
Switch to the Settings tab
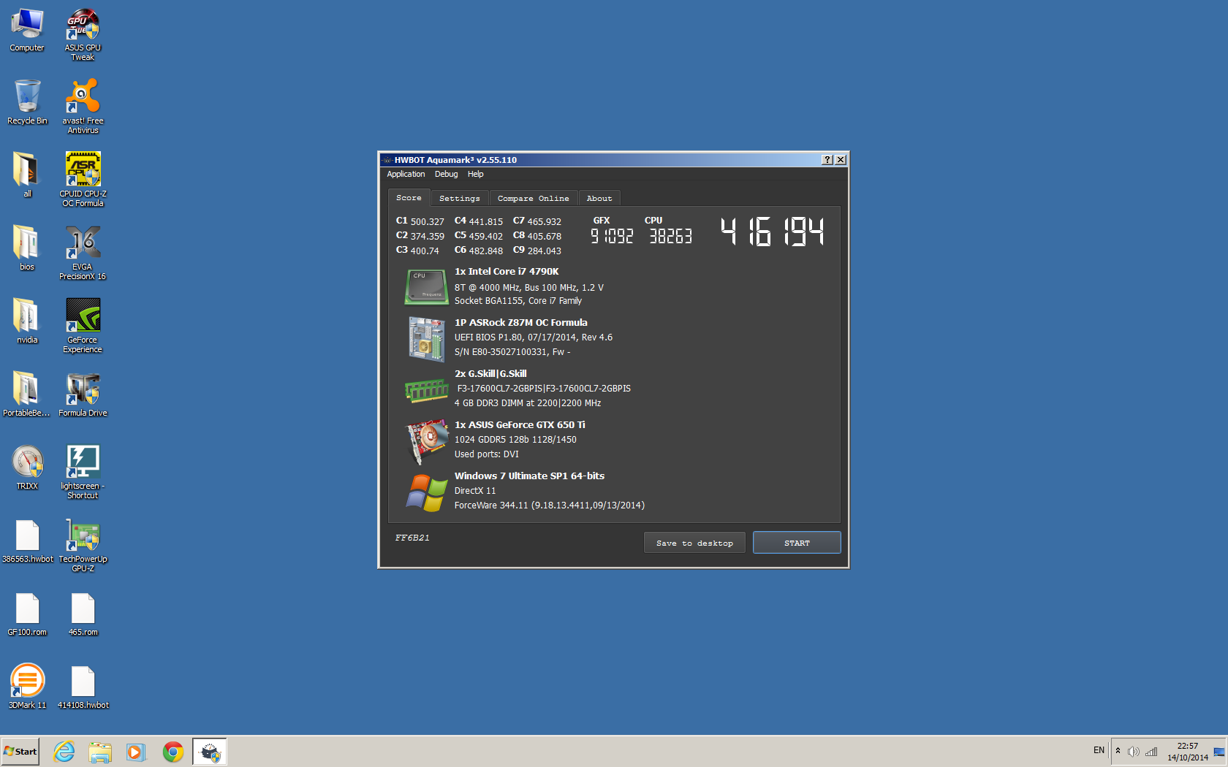coord(460,199)
